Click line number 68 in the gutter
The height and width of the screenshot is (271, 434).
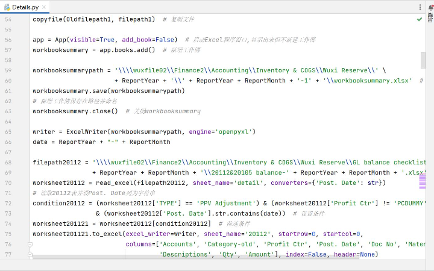pos(8,163)
